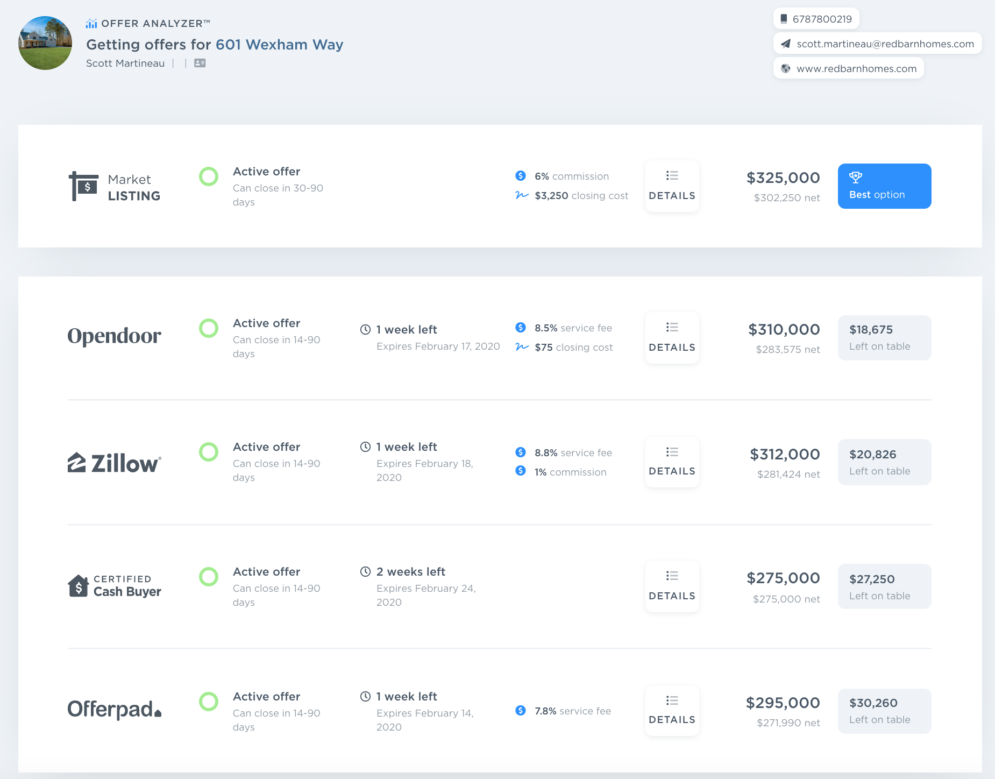Select Offerpad active offer status circle
This screenshot has height=779, width=995.
click(209, 702)
